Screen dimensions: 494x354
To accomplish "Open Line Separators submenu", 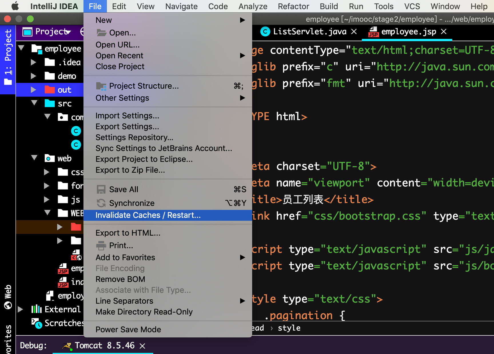I will pos(168,301).
